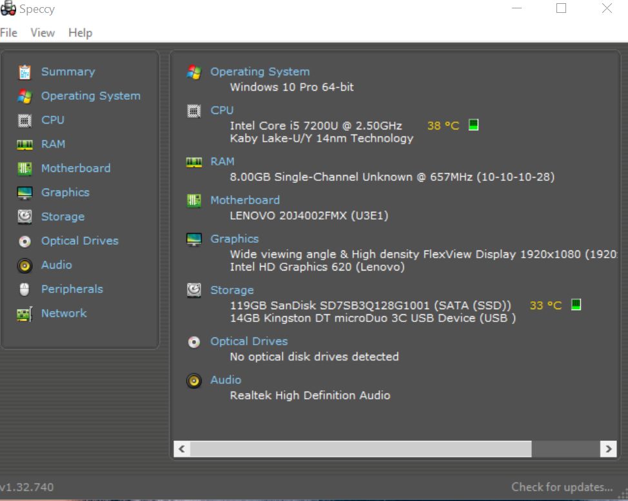Select Peripherals in the sidebar
The height and width of the screenshot is (501, 628).
coord(72,289)
